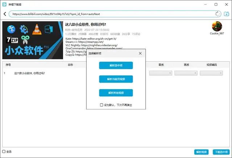Viewport: 232px width, 158px height.
Task: Click the 解析当前页视频 button
Action: pyautogui.click(x=116, y=79)
